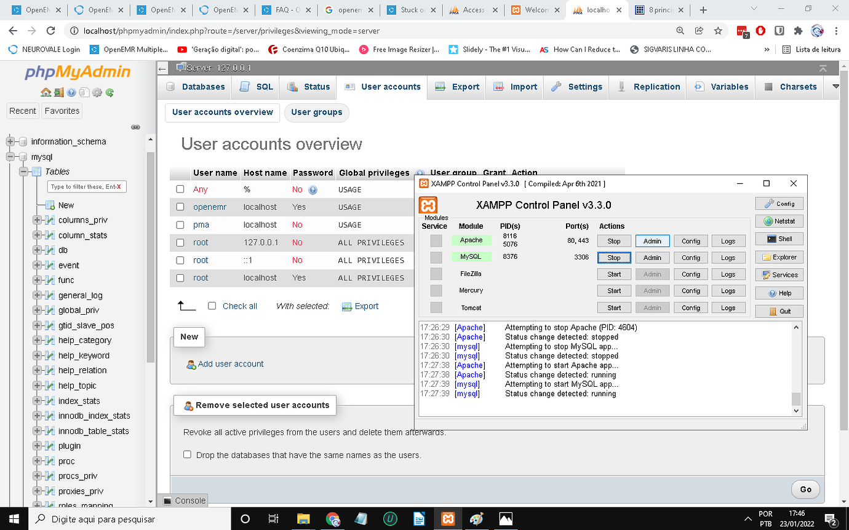Open the User groups tab

tap(316, 113)
